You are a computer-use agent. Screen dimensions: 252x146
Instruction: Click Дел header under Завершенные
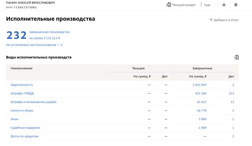pyautogui.click(x=231, y=76)
